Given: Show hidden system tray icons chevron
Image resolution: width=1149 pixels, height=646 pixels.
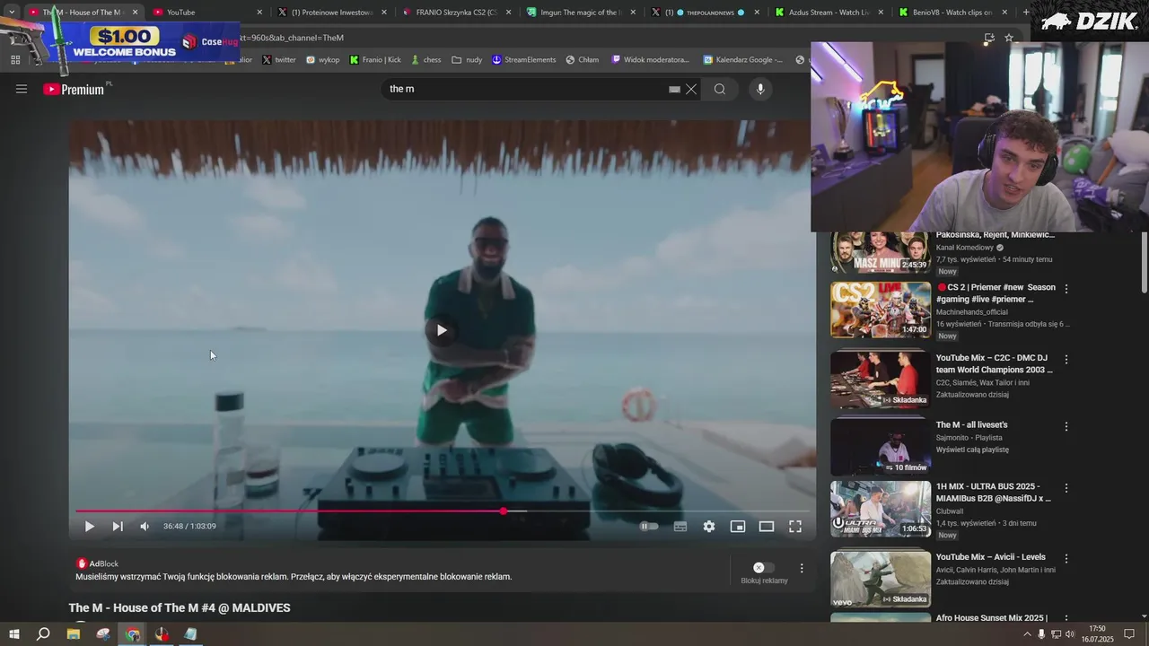Looking at the screenshot, I should click(x=1027, y=634).
